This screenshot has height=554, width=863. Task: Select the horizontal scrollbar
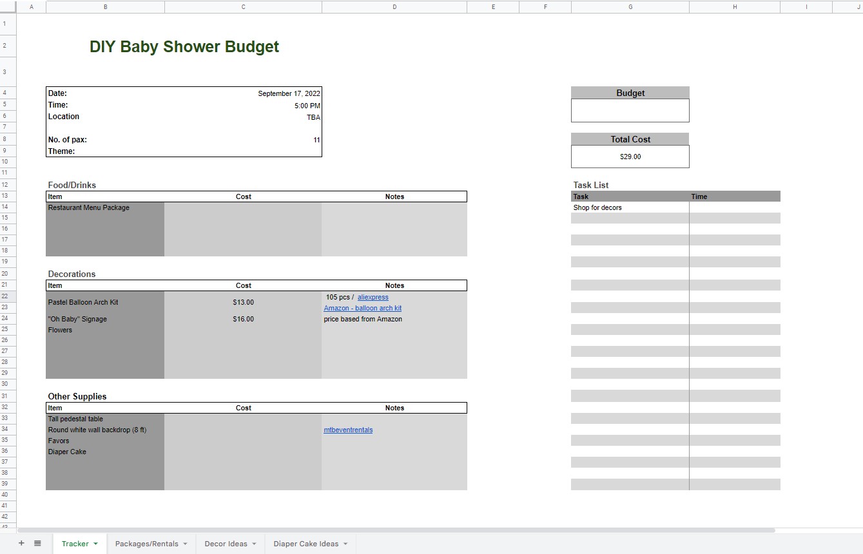[x=396, y=530]
